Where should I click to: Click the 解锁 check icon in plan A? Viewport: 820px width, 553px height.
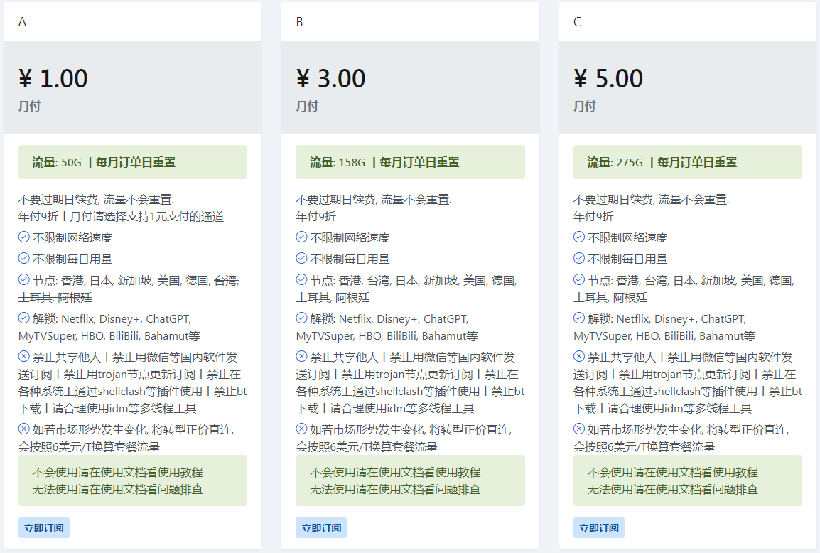[x=24, y=318]
